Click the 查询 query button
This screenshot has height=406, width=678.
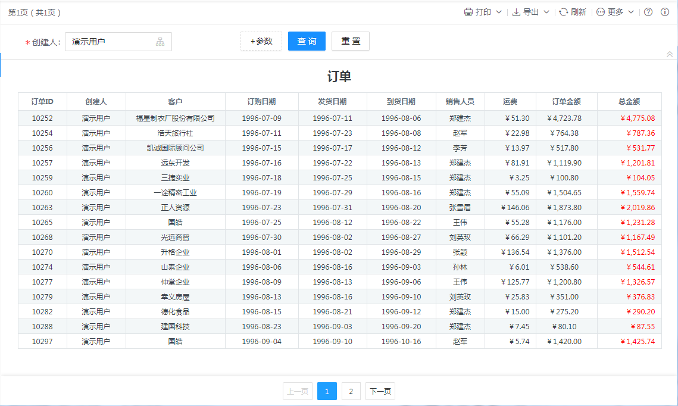pyautogui.click(x=307, y=41)
